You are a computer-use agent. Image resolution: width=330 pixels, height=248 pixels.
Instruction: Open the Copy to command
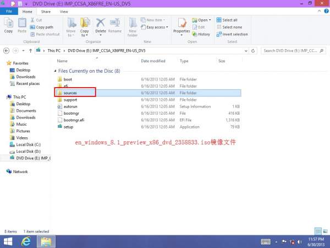click(85, 28)
